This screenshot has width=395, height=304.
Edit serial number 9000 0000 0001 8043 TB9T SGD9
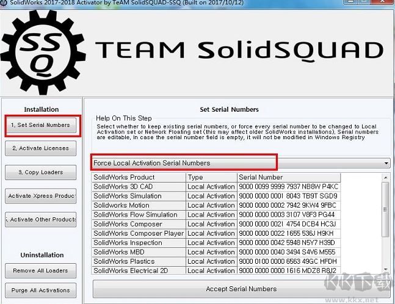point(289,196)
